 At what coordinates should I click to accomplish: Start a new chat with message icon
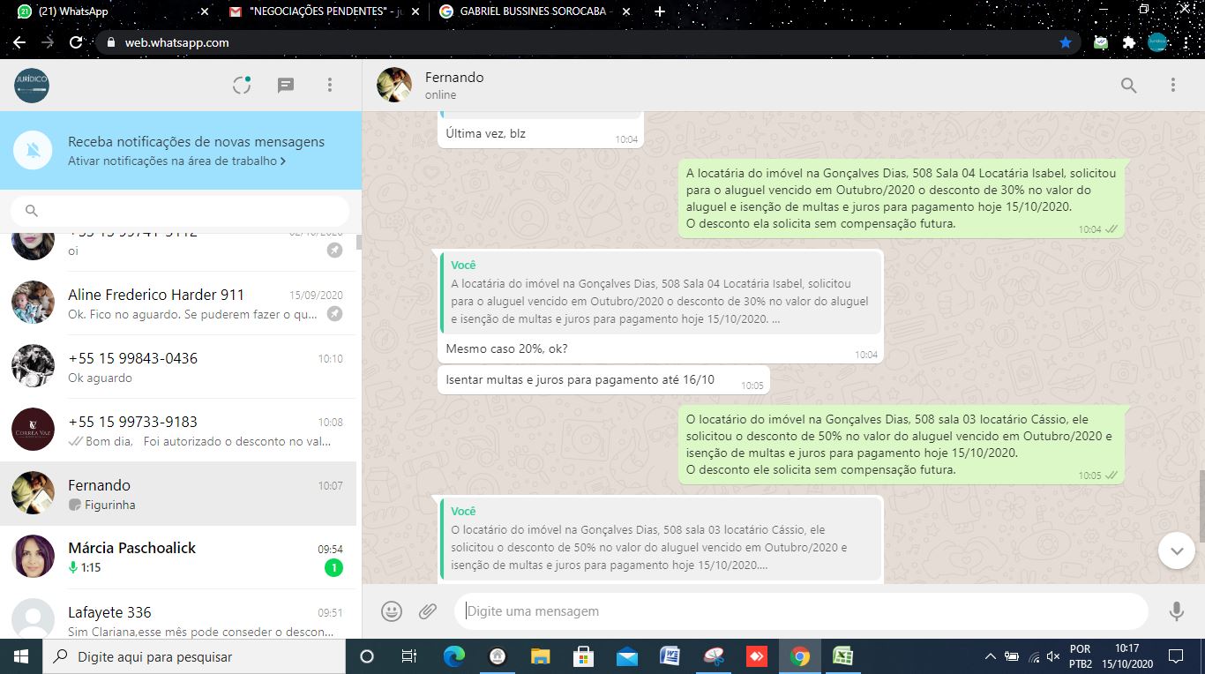(x=286, y=86)
